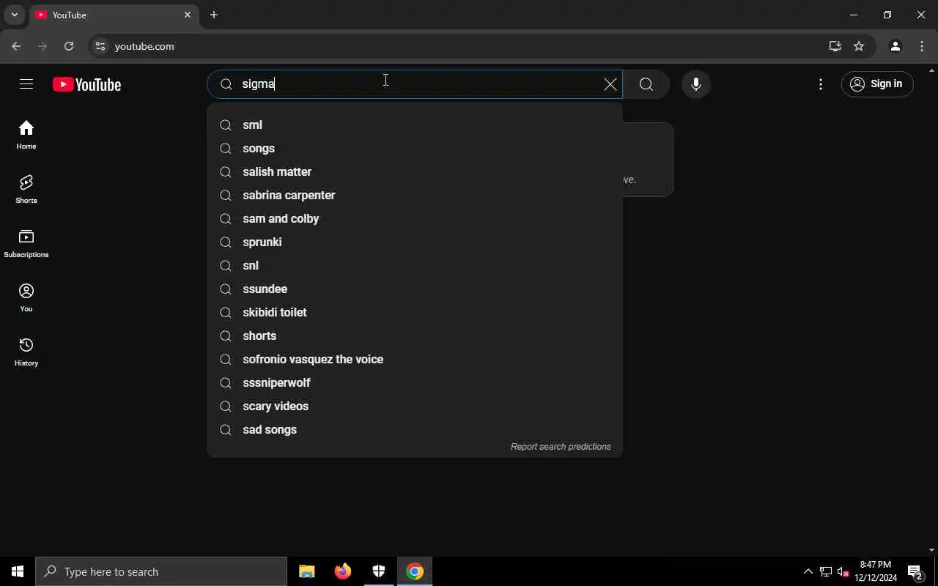Reload the page in Chrome
The width and height of the screenshot is (938, 586).
click(69, 46)
